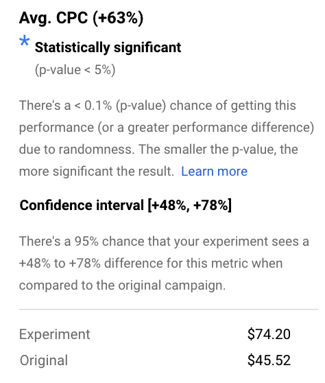The height and width of the screenshot is (383, 325).
Task: Click the 95% chance explanation paragraph
Action: pyautogui.click(x=164, y=264)
